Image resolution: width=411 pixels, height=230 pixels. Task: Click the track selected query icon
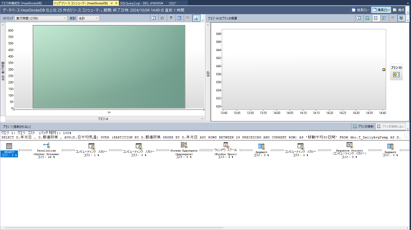tap(162, 18)
